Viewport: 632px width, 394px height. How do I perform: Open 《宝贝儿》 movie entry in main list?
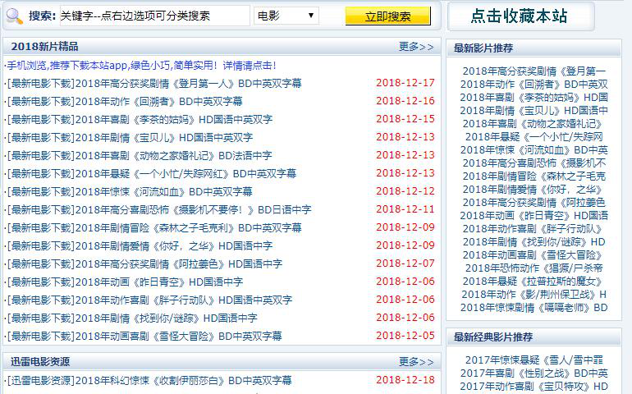[164, 137]
